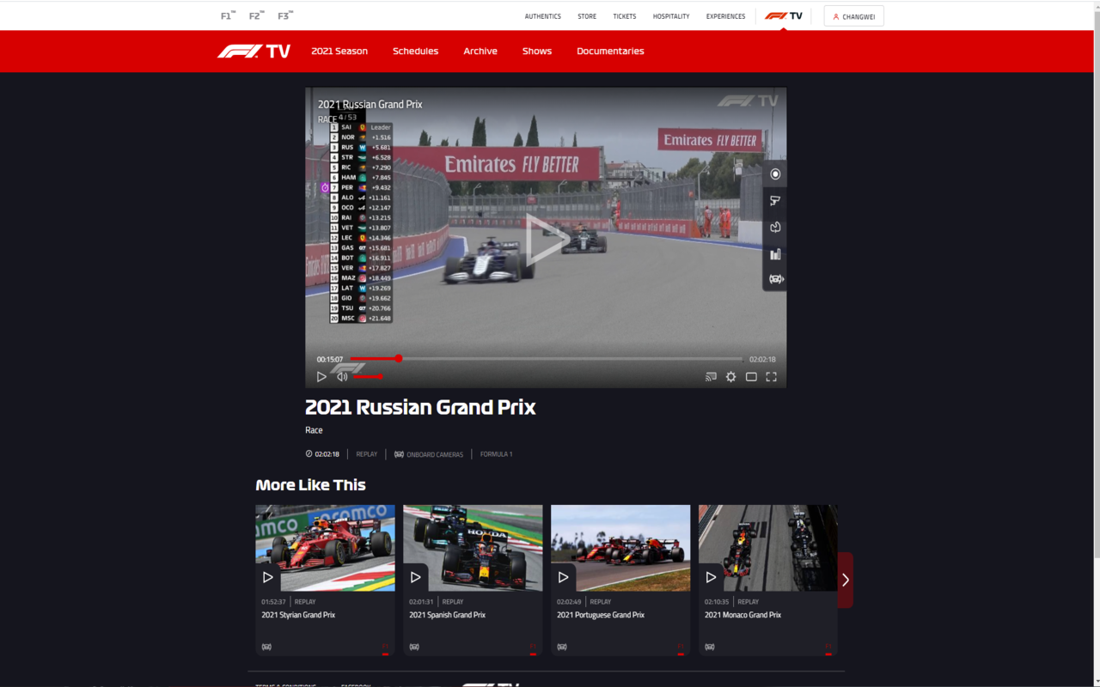
Task: Click onboard camera icon on Monaco card
Action: pyautogui.click(x=710, y=647)
